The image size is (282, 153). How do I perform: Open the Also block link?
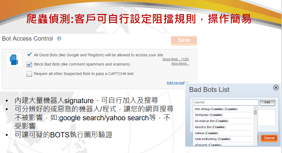[x=180, y=64]
